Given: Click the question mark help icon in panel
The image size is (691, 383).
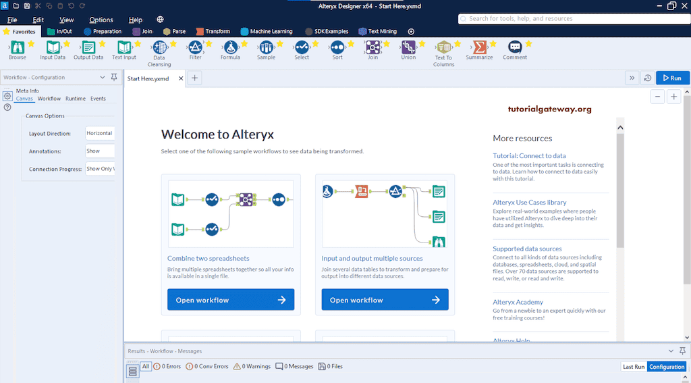Looking at the screenshot, I should [x=7, y=107].
